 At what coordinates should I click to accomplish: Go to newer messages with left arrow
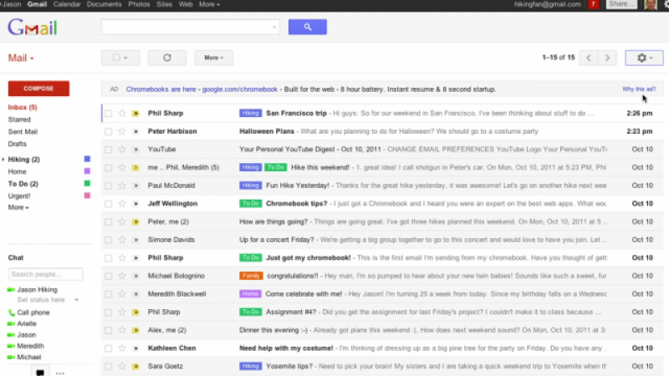pyautogui.click(x=589, y=58)
